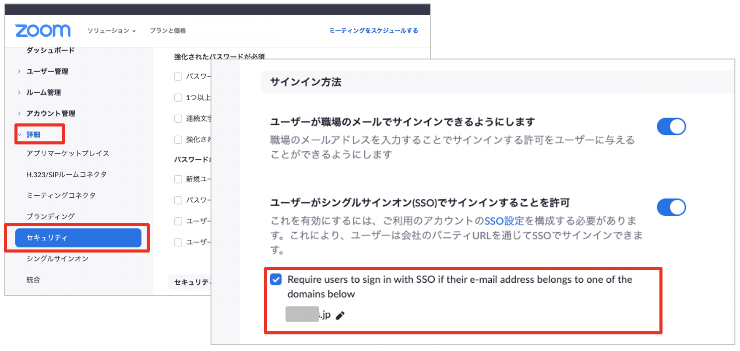Click ミーティングをスケジュールする link
The image size is (740, 351).
pyautogui.click(x=374, y=31)
